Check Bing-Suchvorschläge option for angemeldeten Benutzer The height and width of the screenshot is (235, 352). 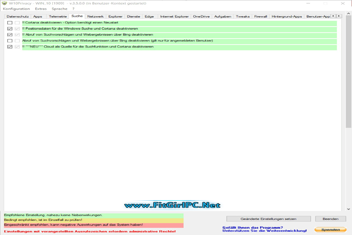(10, 41)
